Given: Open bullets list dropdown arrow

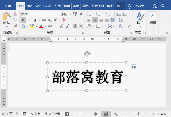Looking at the screenshot, I should (x=94, y=14).
